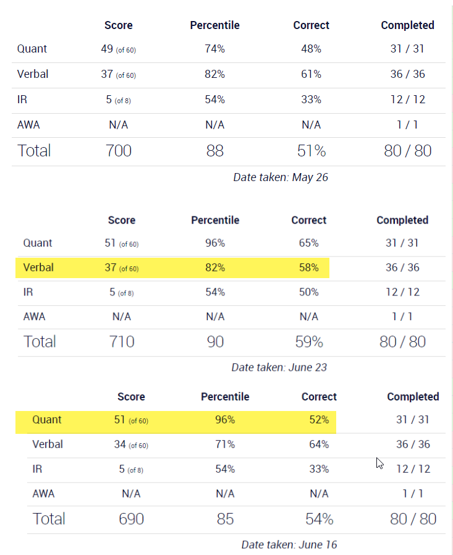Click the 48% Quant correct value
Image resolution: width=453 pixels, height=555 pixels.
click(311, 49)
